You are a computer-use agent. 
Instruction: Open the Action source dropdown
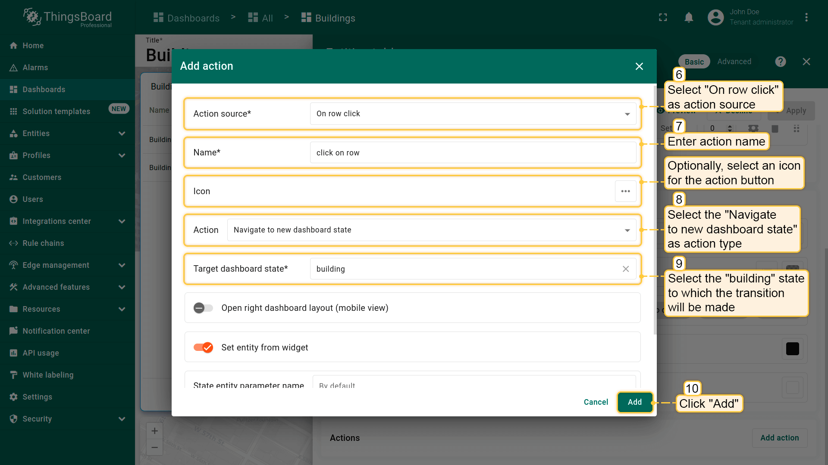(x=473, y=114)
